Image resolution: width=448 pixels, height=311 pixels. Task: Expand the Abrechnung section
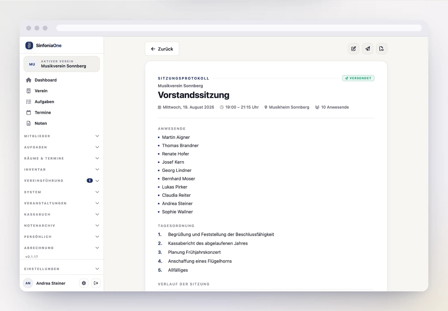61,248
